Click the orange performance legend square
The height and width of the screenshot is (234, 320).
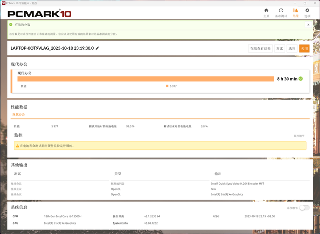167,86
